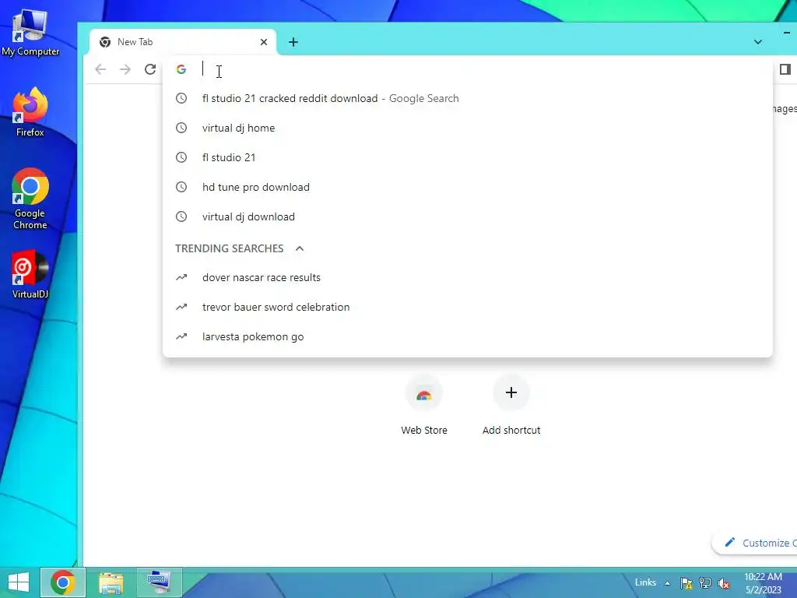Open the Web Store shortcut

tap(424, 405)
